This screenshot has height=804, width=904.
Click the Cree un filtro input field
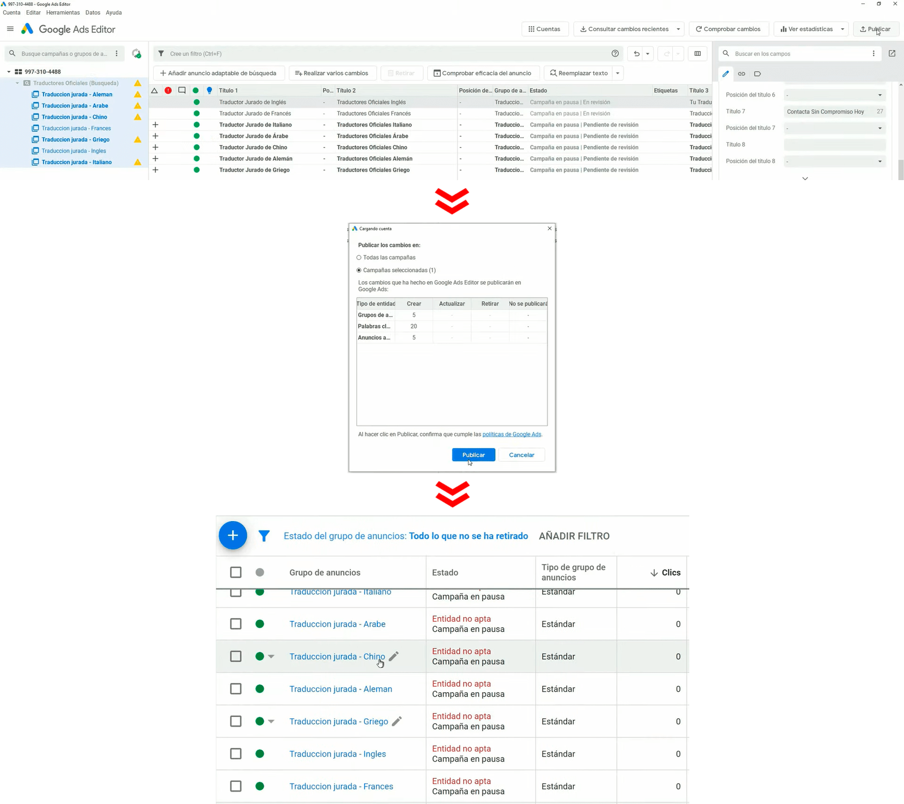pyautogui.click(x=387, y=54)
